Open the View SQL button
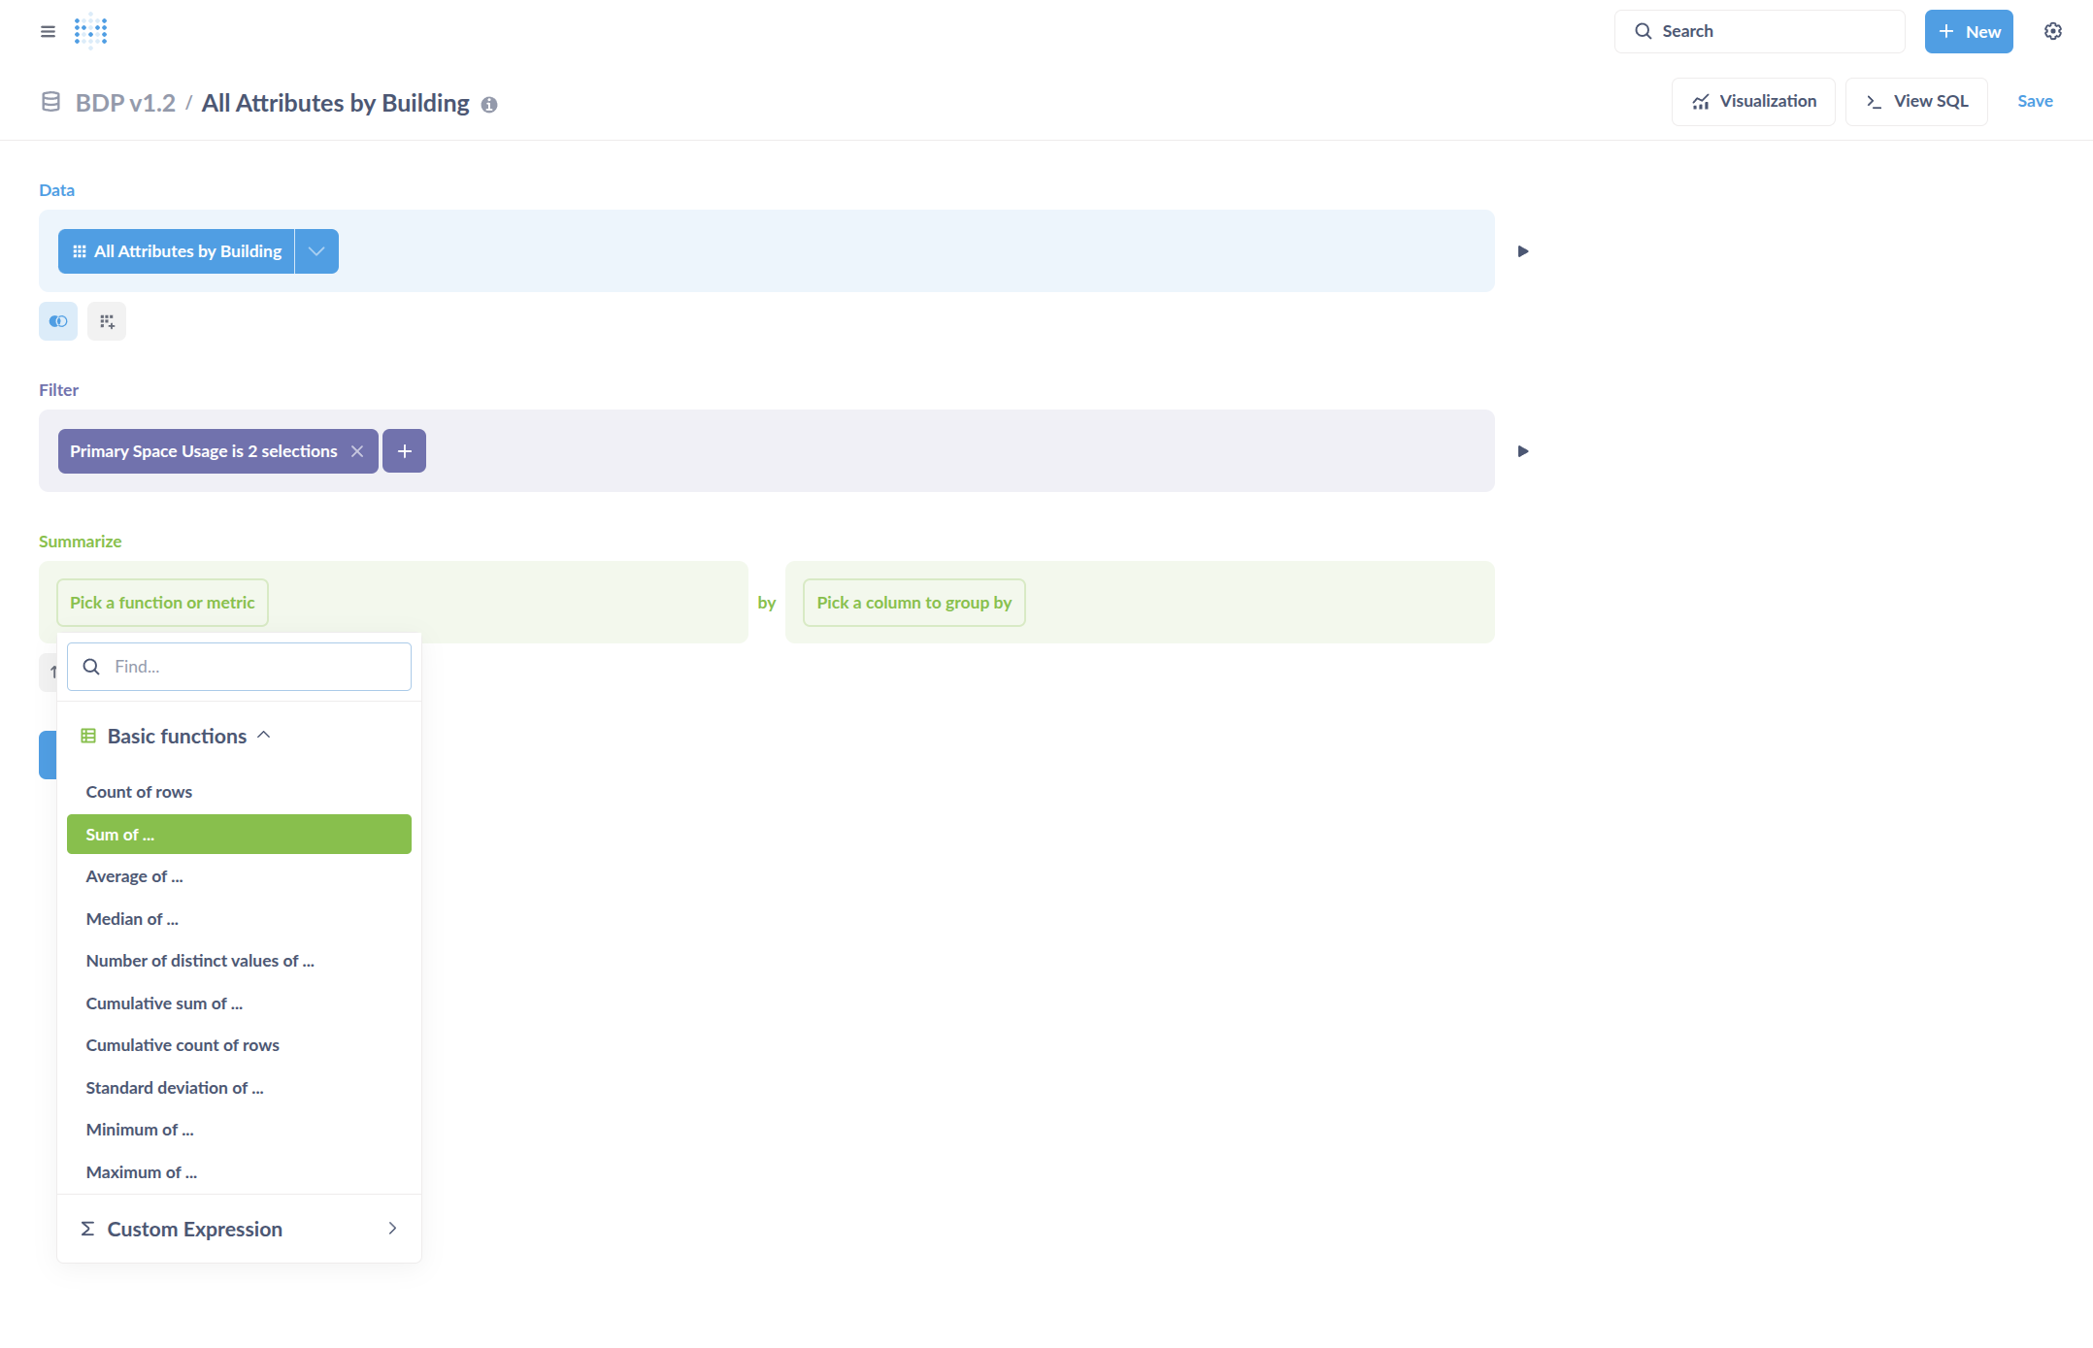Image resolution: width=2093 pixels, height=1348 pixels. (1916, 101)
